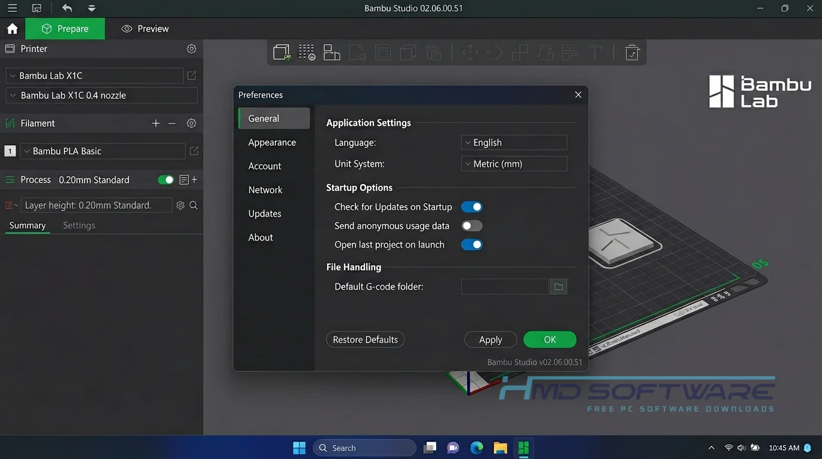The image size is (822, 459).
Task: Click search settings magnifier icon
Action: [194, 205]
